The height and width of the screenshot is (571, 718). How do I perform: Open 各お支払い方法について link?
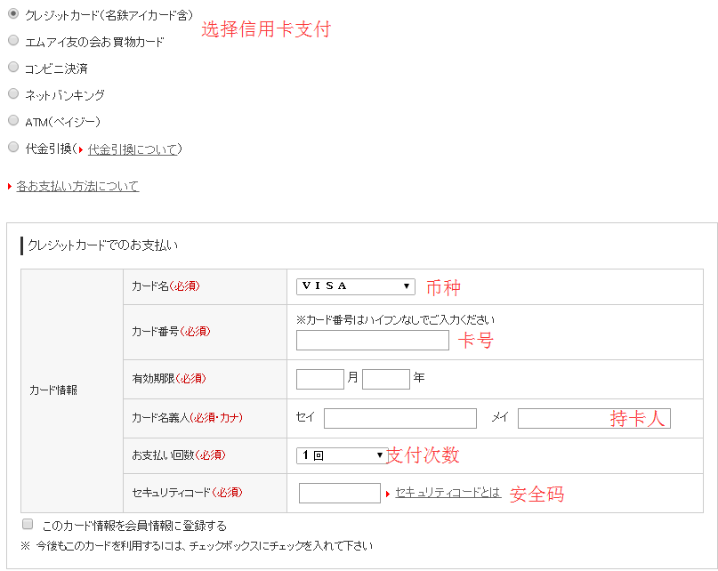(x=77, y=186)
